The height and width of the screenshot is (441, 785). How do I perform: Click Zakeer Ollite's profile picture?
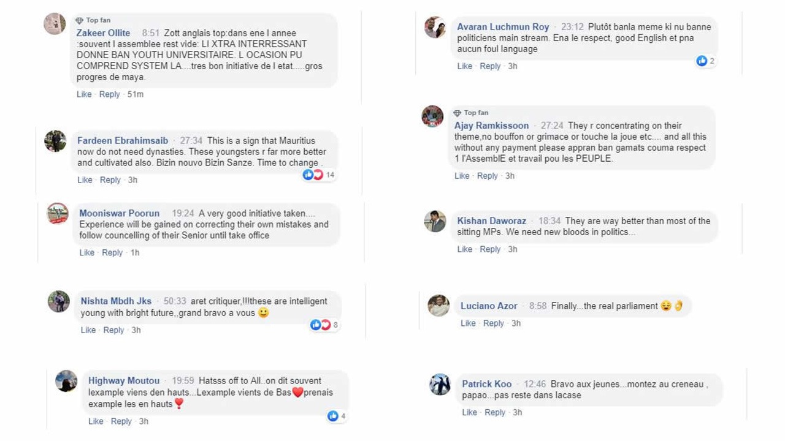55,24
